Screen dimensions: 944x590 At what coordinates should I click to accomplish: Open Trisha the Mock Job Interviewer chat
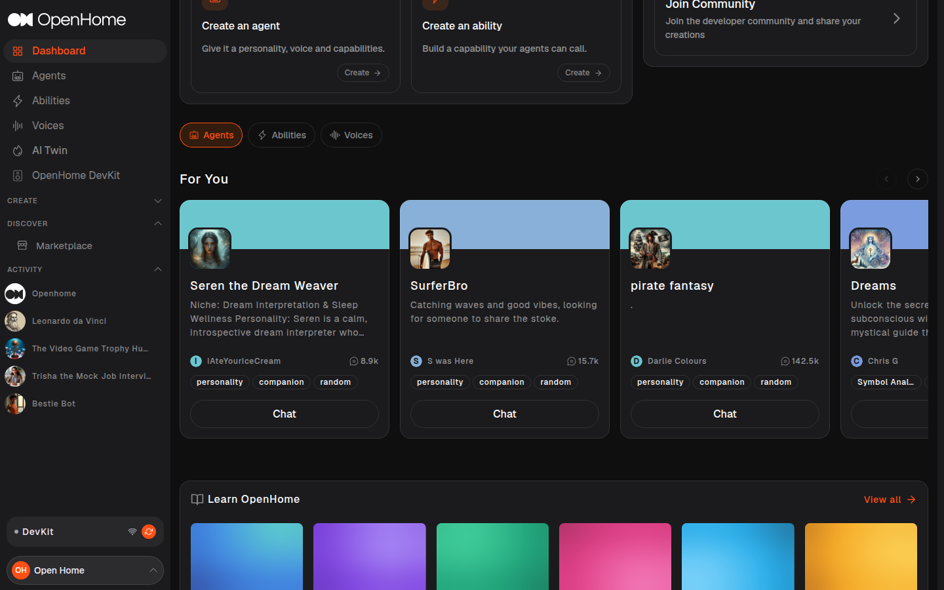click(85, 376)
